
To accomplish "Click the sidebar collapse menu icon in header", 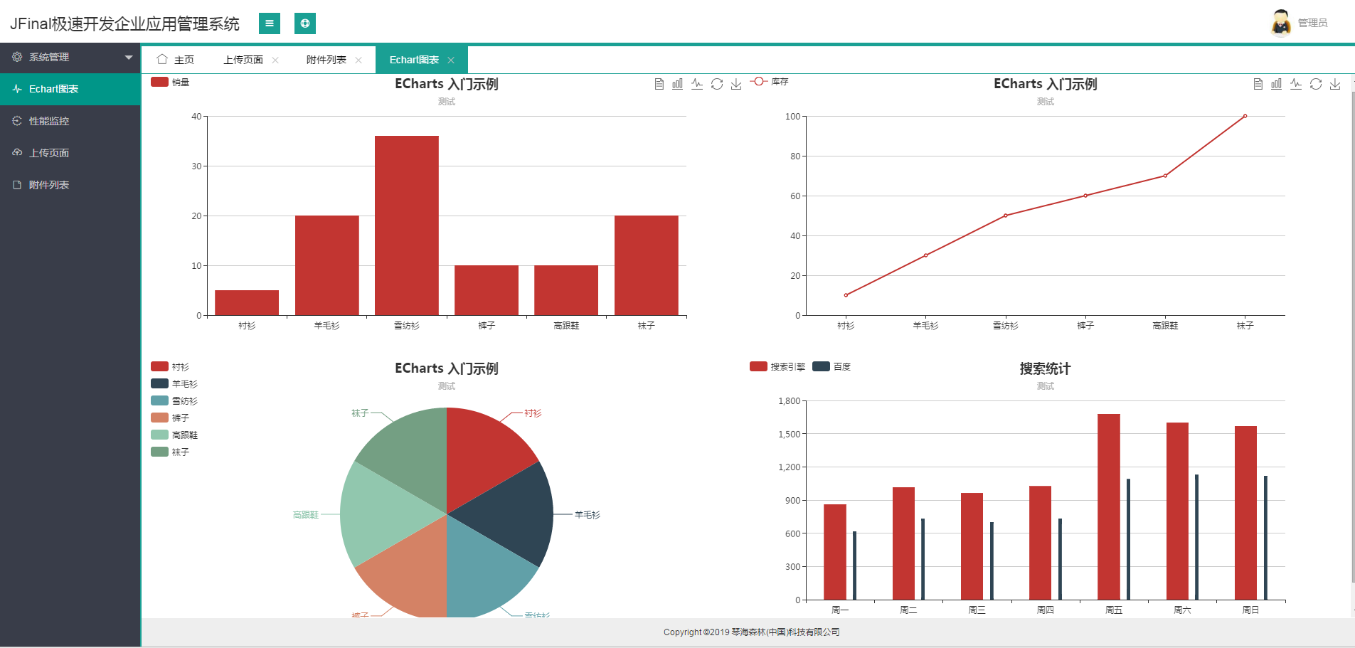I will (x=270, y=23).
